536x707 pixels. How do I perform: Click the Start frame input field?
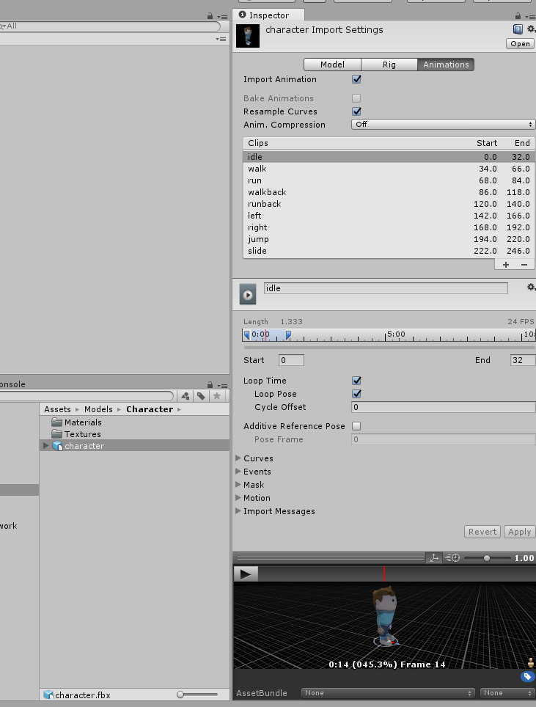(x=291, y=360)
